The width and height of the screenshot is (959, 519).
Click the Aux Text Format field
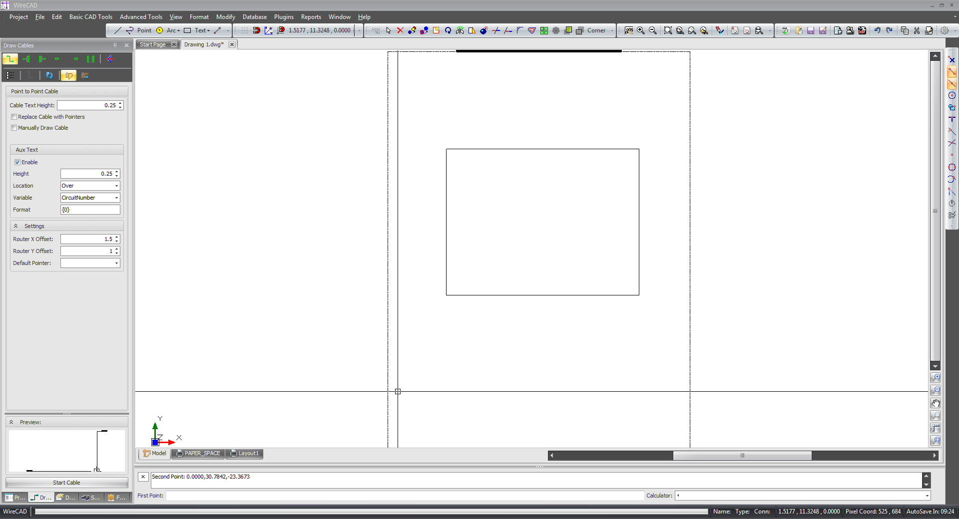tap(90, 210)
